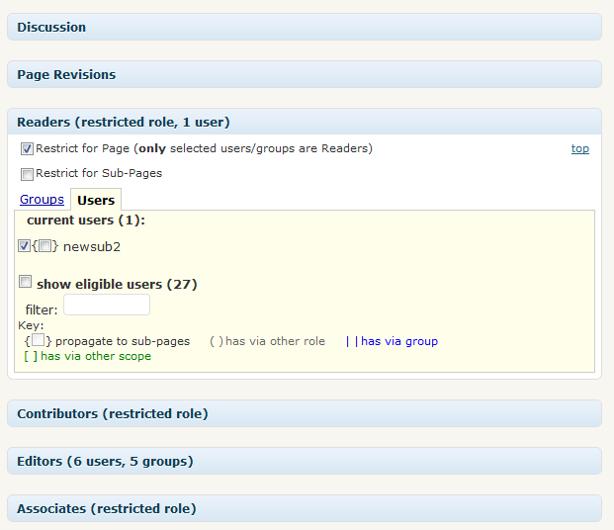Collapse the Readers restricted role header

tap(123, 123)
